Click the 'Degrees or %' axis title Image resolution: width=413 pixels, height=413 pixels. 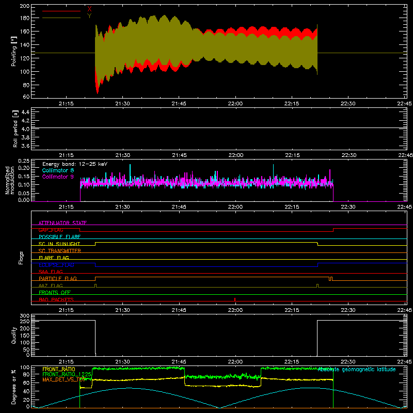pos(14,387)
